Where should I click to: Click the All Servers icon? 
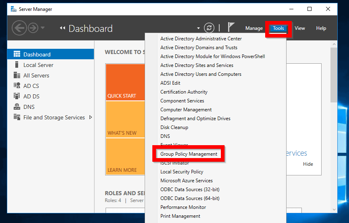(x=17, y=75)
